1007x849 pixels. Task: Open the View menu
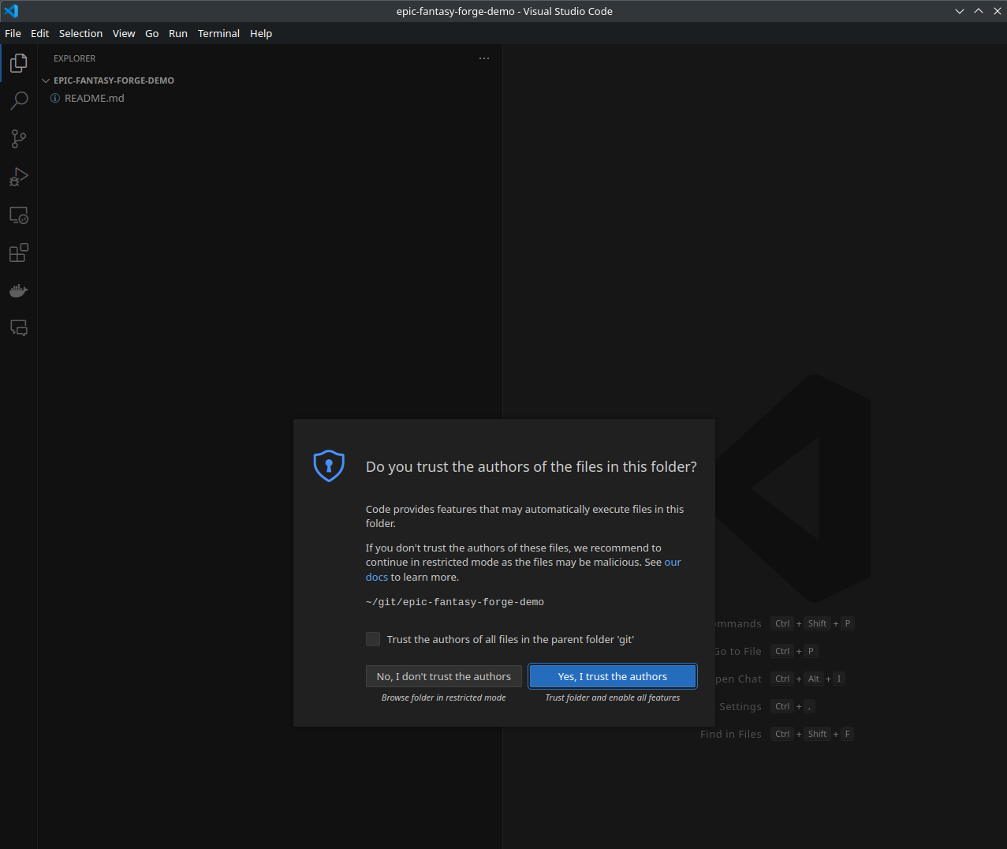click(124, 33)
